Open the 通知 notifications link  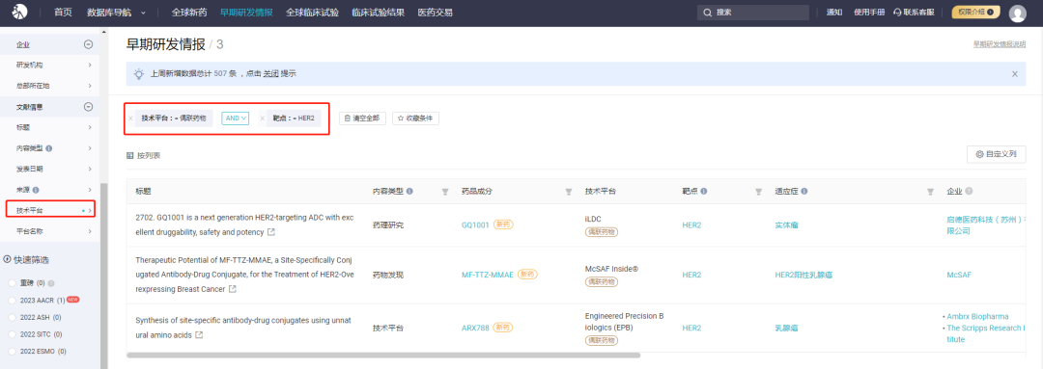point(834,13)
